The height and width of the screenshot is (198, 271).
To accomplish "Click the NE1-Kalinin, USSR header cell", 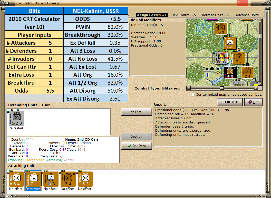I will (x=96, y=11).
